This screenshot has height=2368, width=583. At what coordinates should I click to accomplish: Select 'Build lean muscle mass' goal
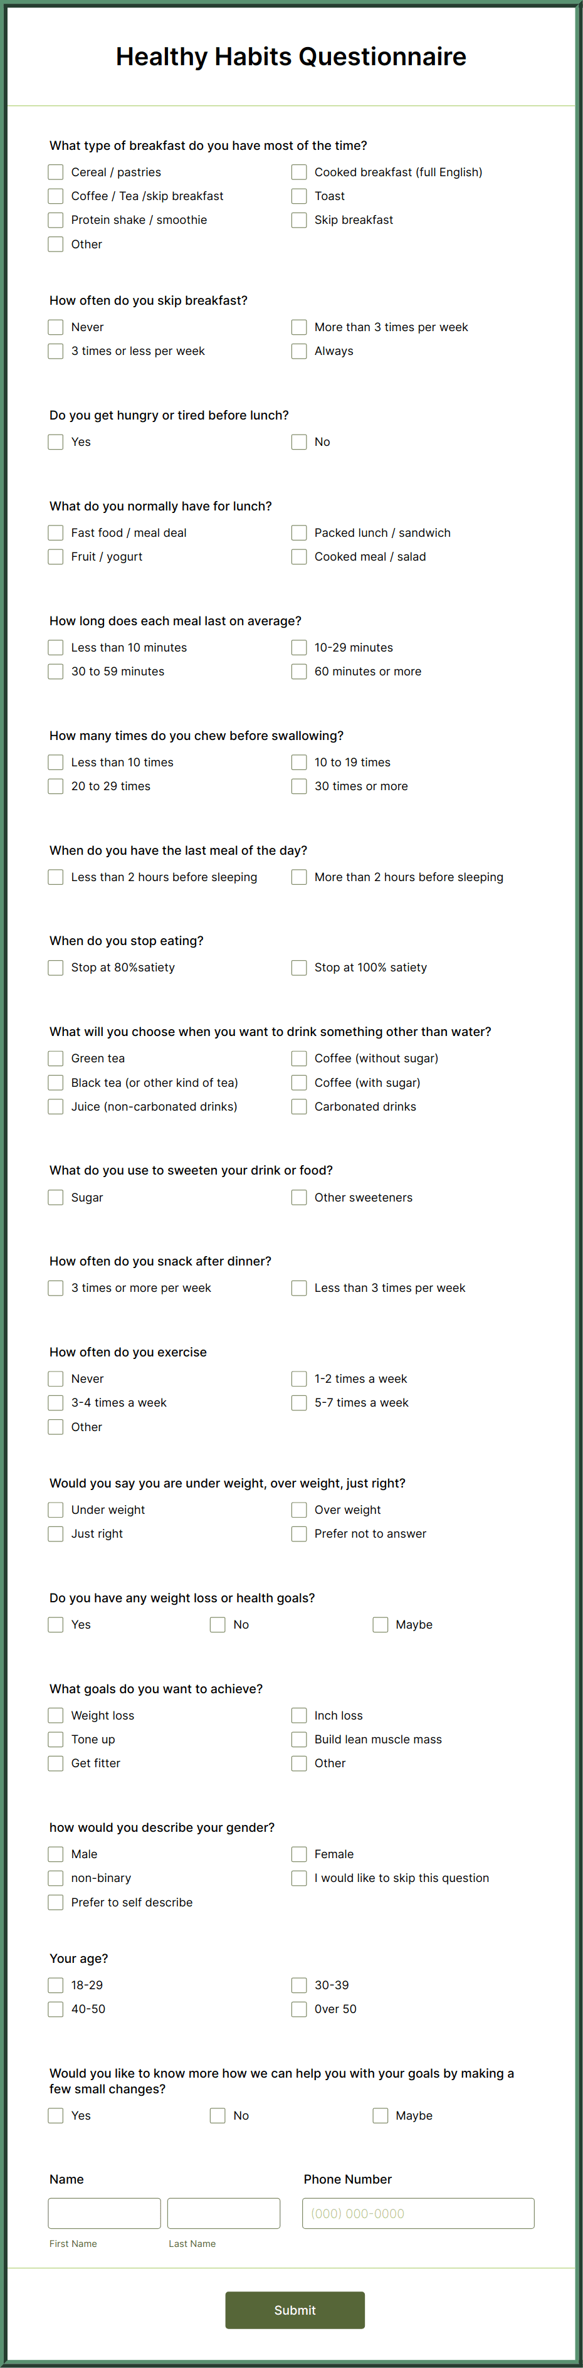(299, 1738)
